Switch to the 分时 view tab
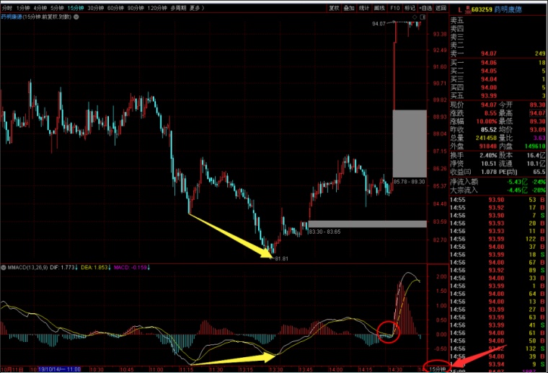Image resolution: width=548 pixels, height=373 pixels. pyautogui.click(x=7, y=8)
